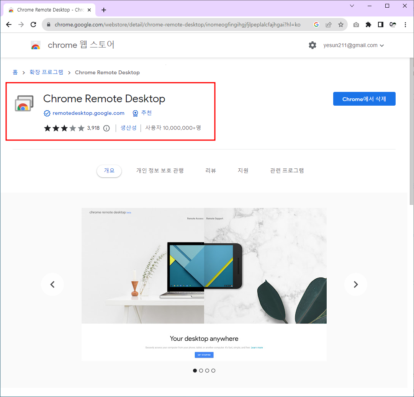414x397 pixels.
Task: Click the Chrome Remote Desktop extension icon
Action: pyautogui.click(x=24, y=103)
